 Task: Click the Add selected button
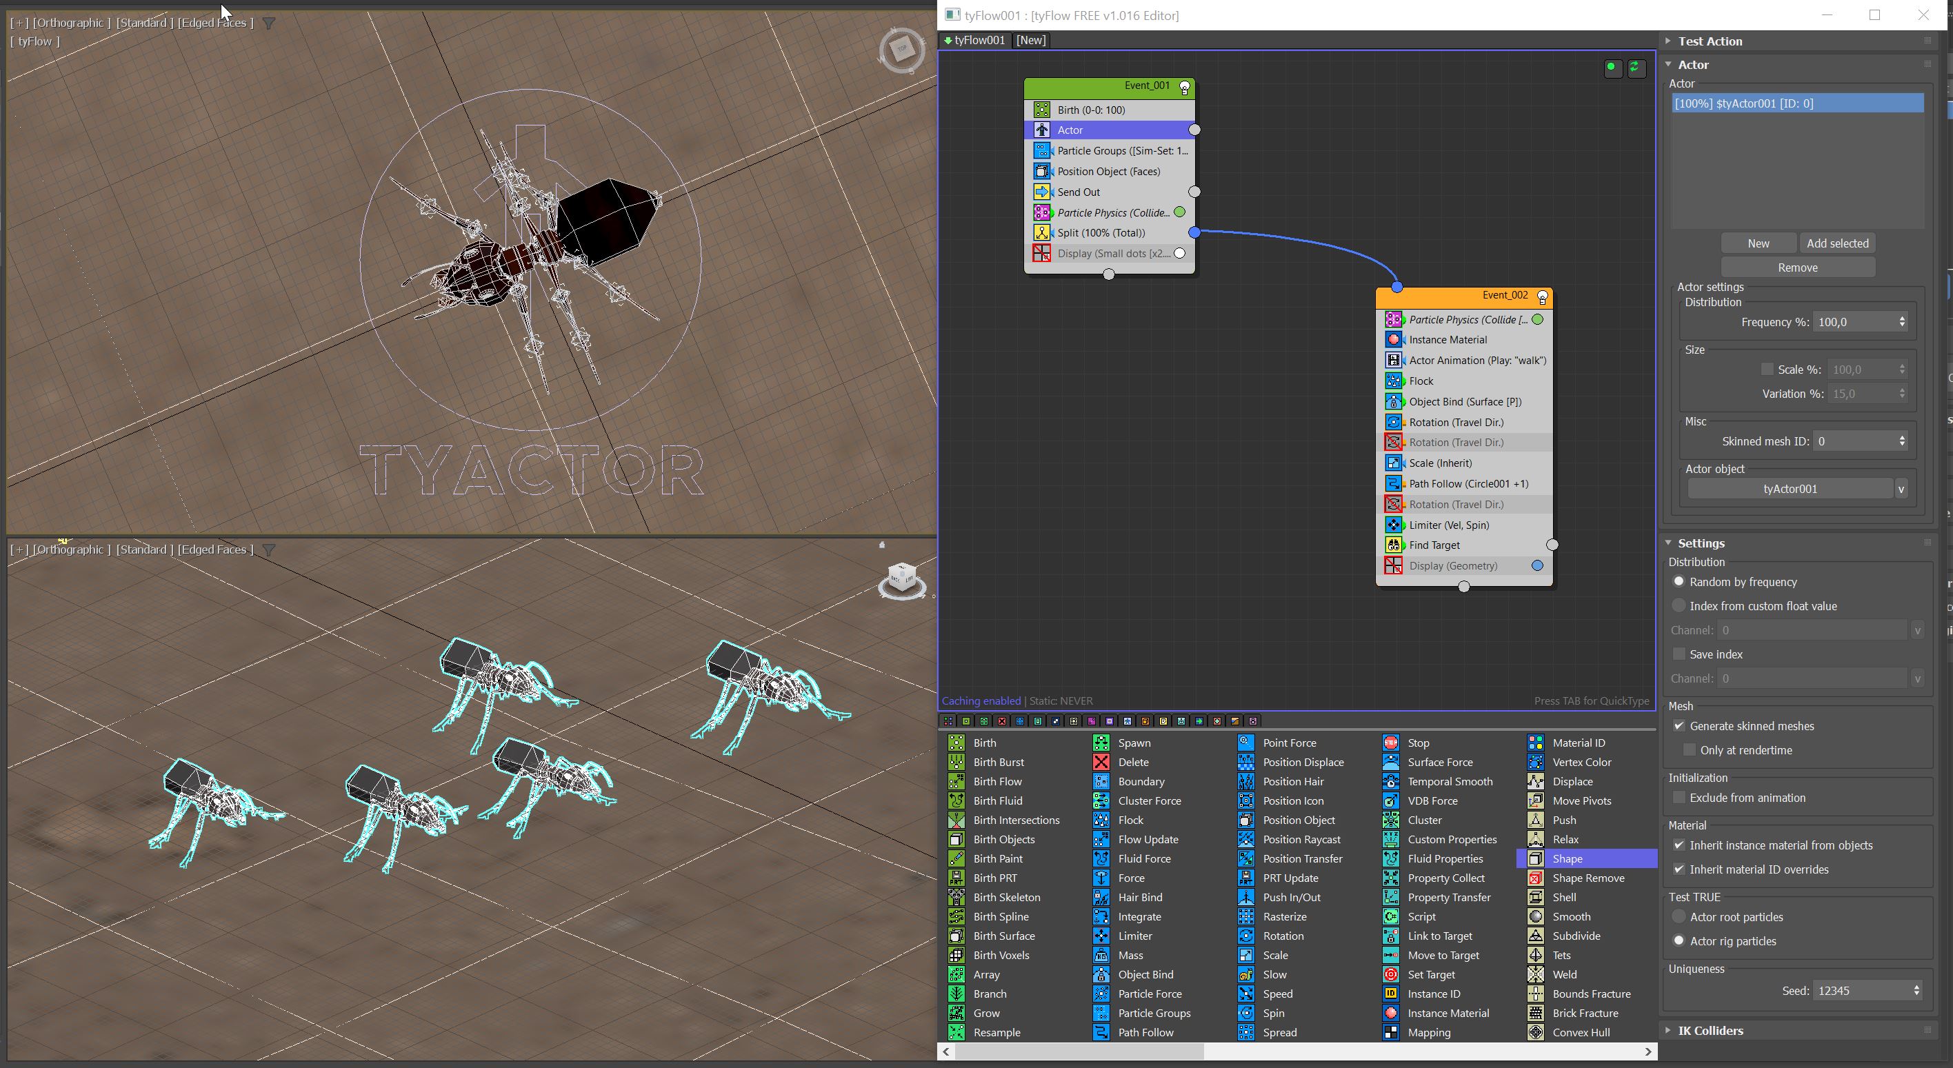click(1837, 243)
